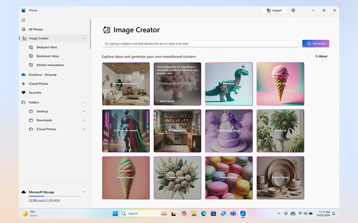Click the Photos app taskbar icon
358x223 pixels.
(243, 214)
